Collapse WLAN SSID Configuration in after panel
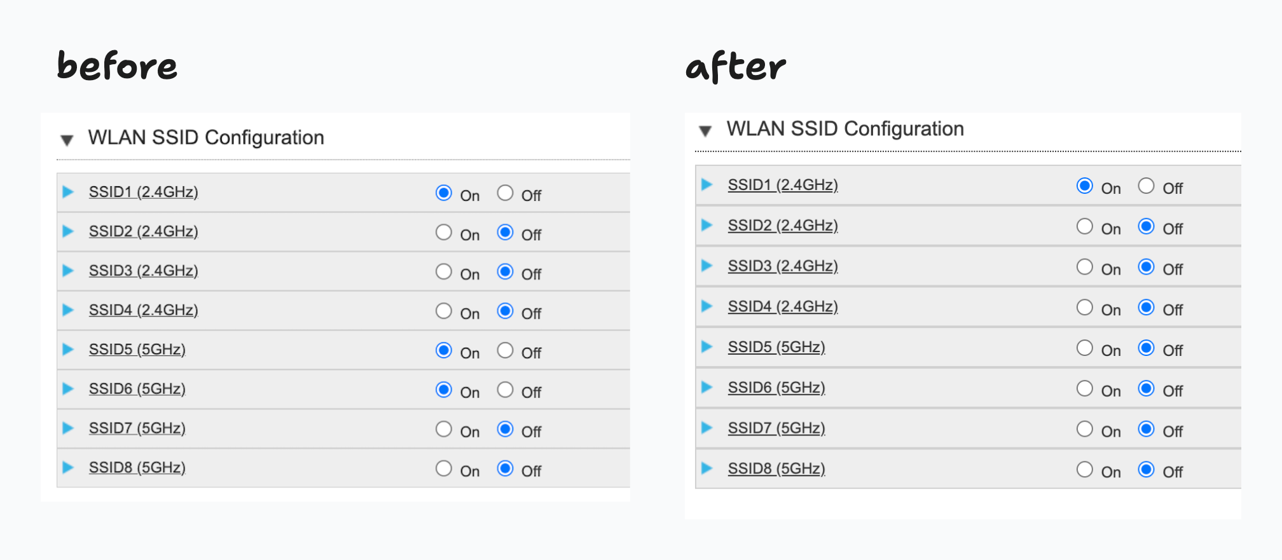 point(705,131)
